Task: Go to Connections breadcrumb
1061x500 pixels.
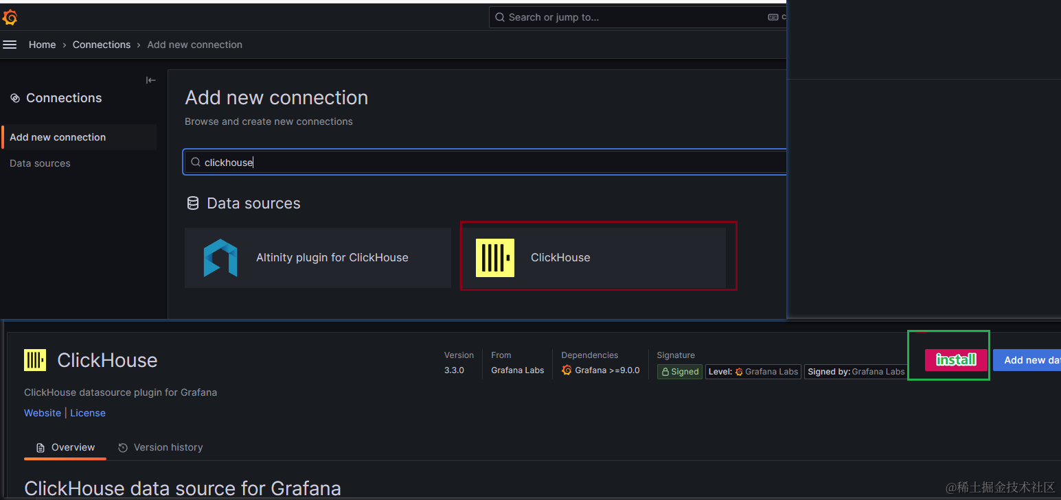Action: [102, 45]
